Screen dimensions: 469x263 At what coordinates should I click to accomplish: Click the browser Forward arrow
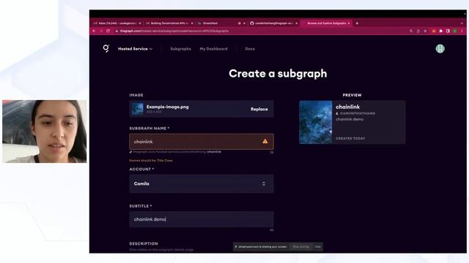pos(101,31)
